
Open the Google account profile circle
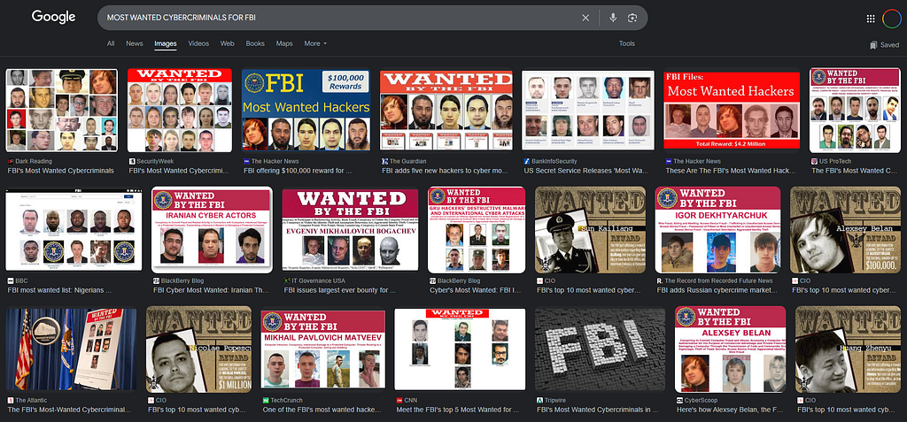tap(891, 19)
